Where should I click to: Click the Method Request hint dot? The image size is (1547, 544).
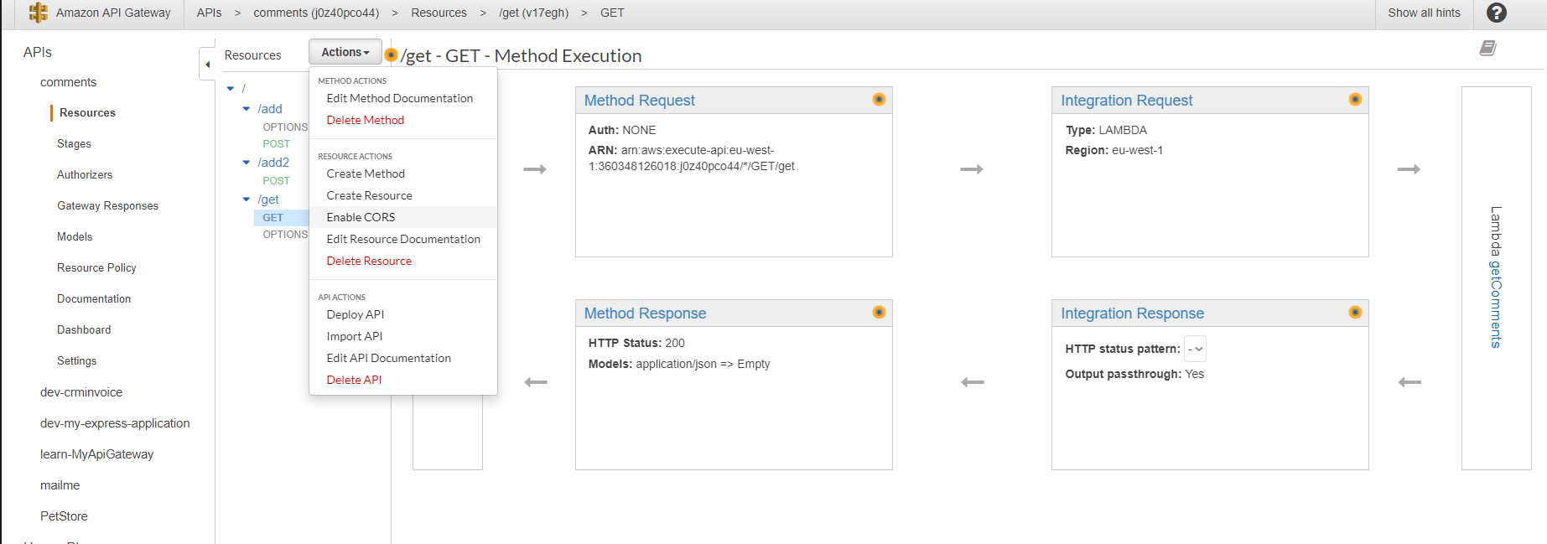[x=879, y=100]
